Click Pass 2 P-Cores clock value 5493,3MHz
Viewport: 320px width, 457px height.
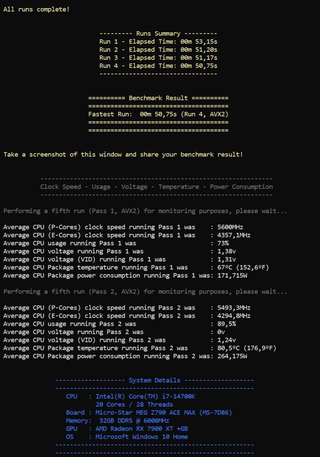point(234,308)
